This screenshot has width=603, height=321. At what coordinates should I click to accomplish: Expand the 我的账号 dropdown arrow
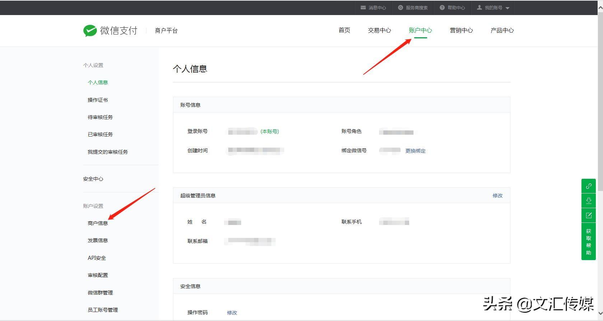click(507, 8)
